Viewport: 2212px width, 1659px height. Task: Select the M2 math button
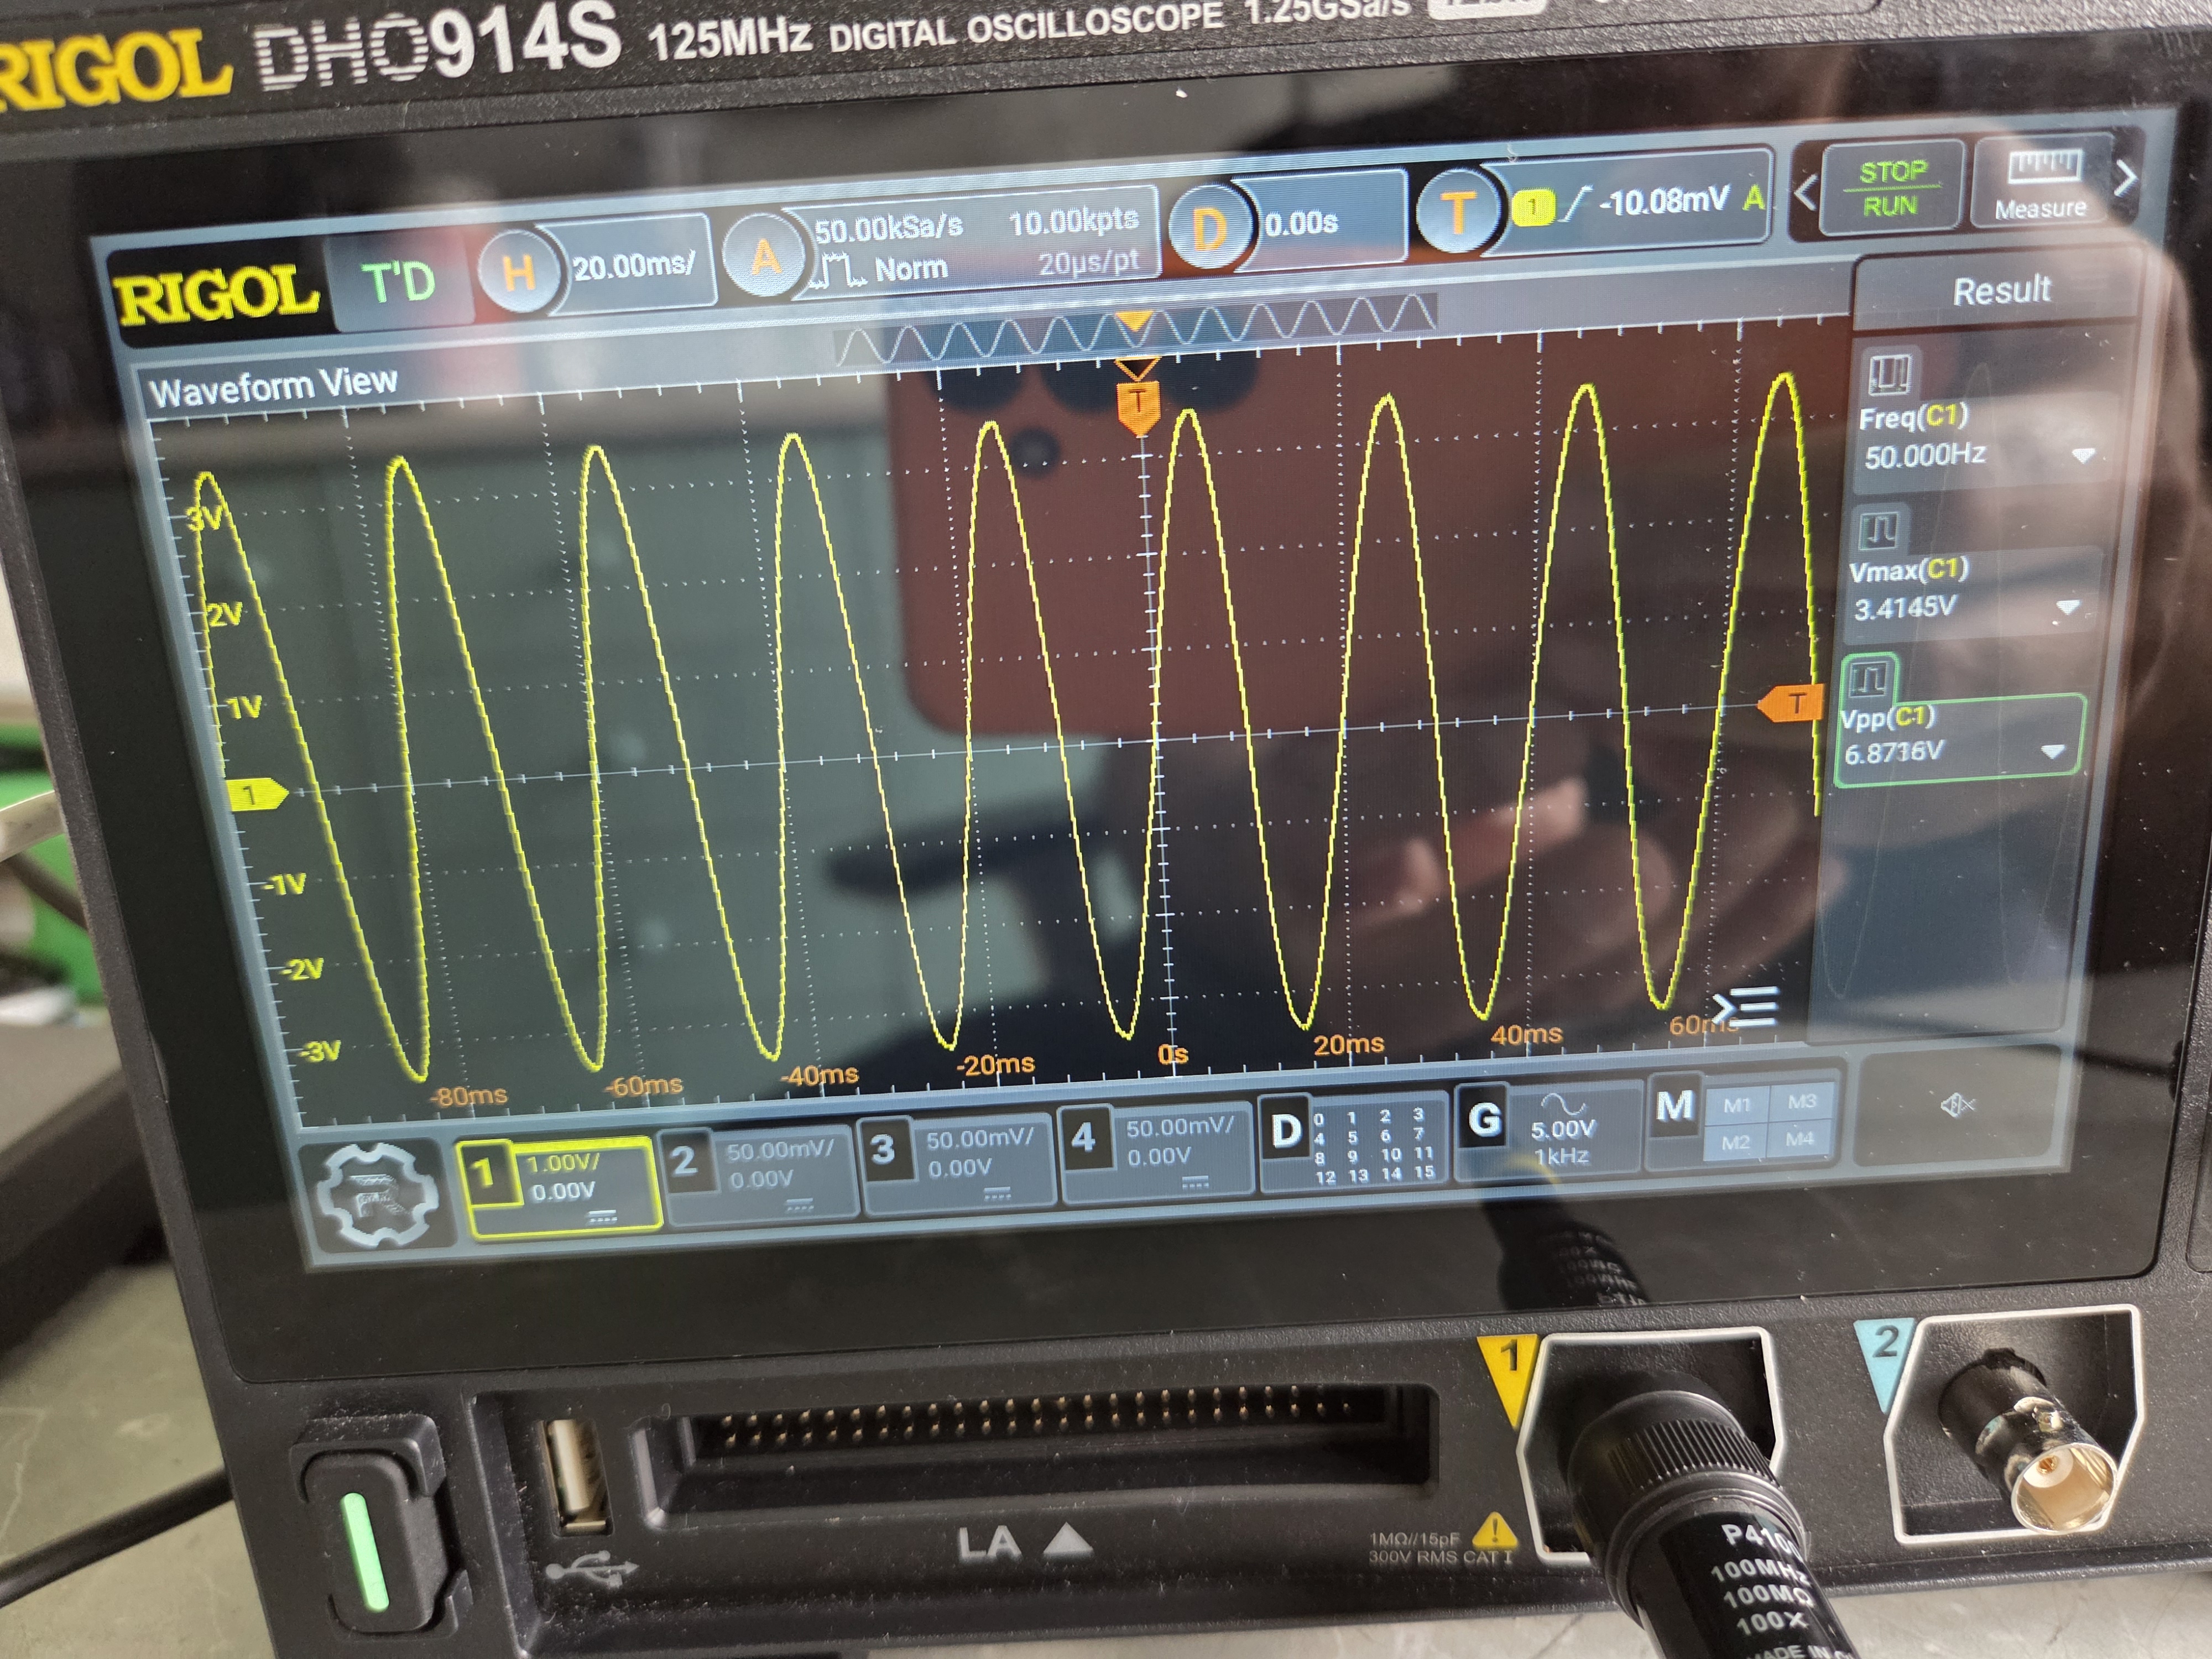tap(1735, 1142)
